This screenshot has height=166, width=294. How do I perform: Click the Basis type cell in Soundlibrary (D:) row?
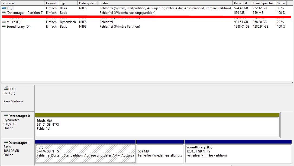tap(63, 27)
